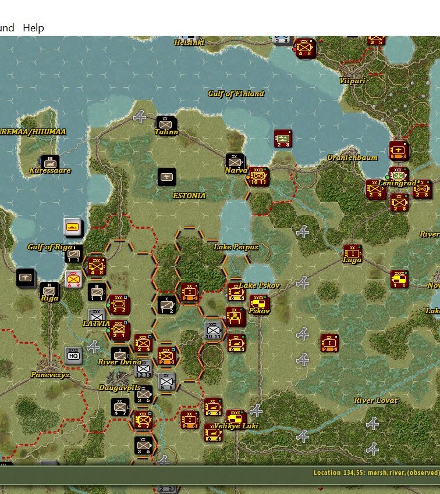
Task: Select the Soviet air unit 1 2 above Leningrad
Action: pyautogui.click(x=398, y=151)
